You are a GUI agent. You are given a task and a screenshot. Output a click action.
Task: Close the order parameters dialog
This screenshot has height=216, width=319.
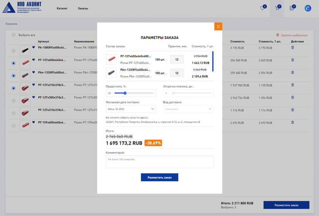[218, 27]
